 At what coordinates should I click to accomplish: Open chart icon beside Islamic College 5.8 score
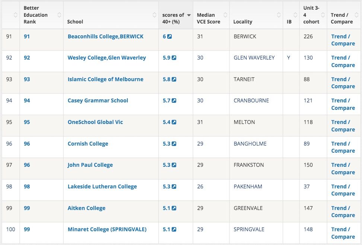[174, 79]
